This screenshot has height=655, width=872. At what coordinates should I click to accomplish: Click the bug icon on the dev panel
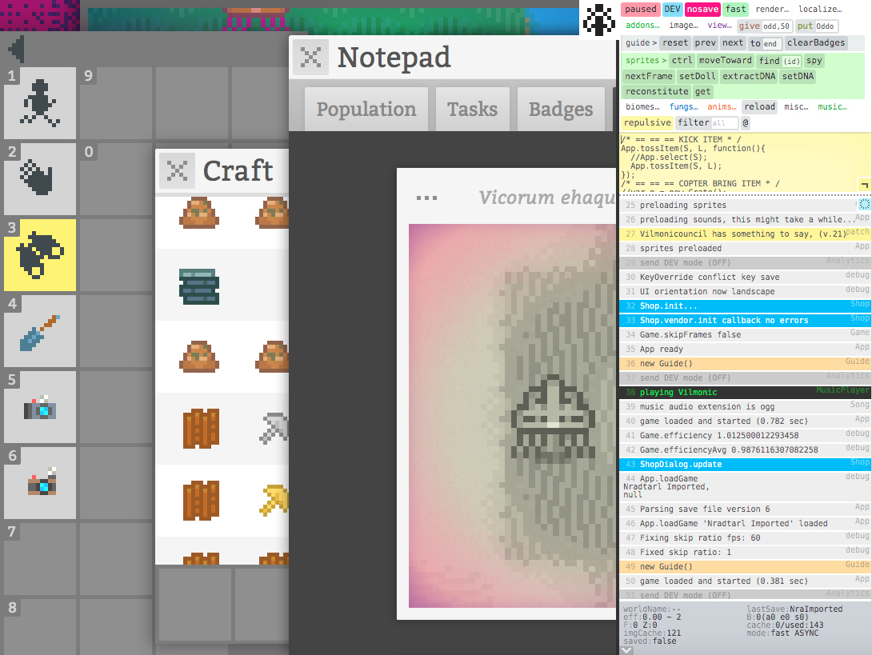599,19
